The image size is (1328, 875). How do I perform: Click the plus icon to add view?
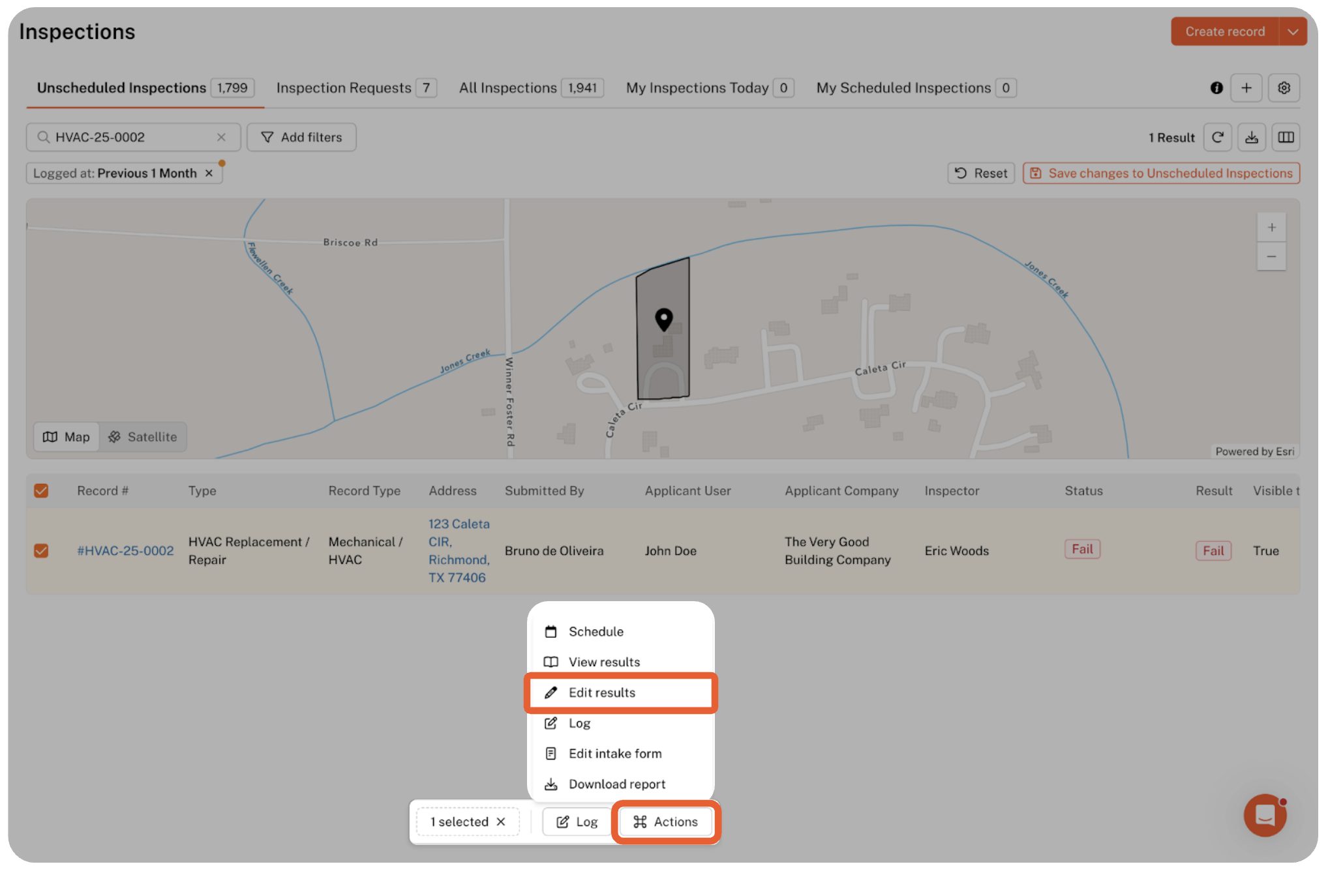click(x=1246, y=88)
